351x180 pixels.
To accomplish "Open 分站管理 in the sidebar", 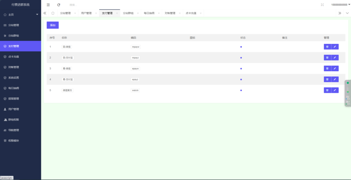I will click(20, 25).
